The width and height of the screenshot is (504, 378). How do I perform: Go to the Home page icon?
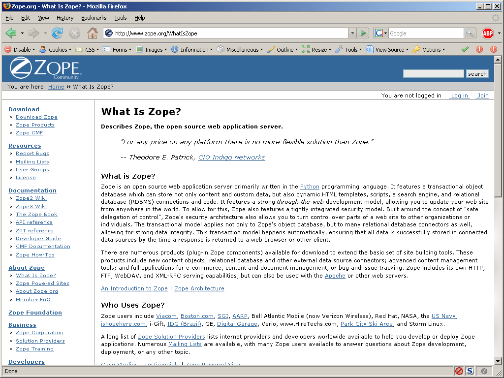[x=93, y=33]
